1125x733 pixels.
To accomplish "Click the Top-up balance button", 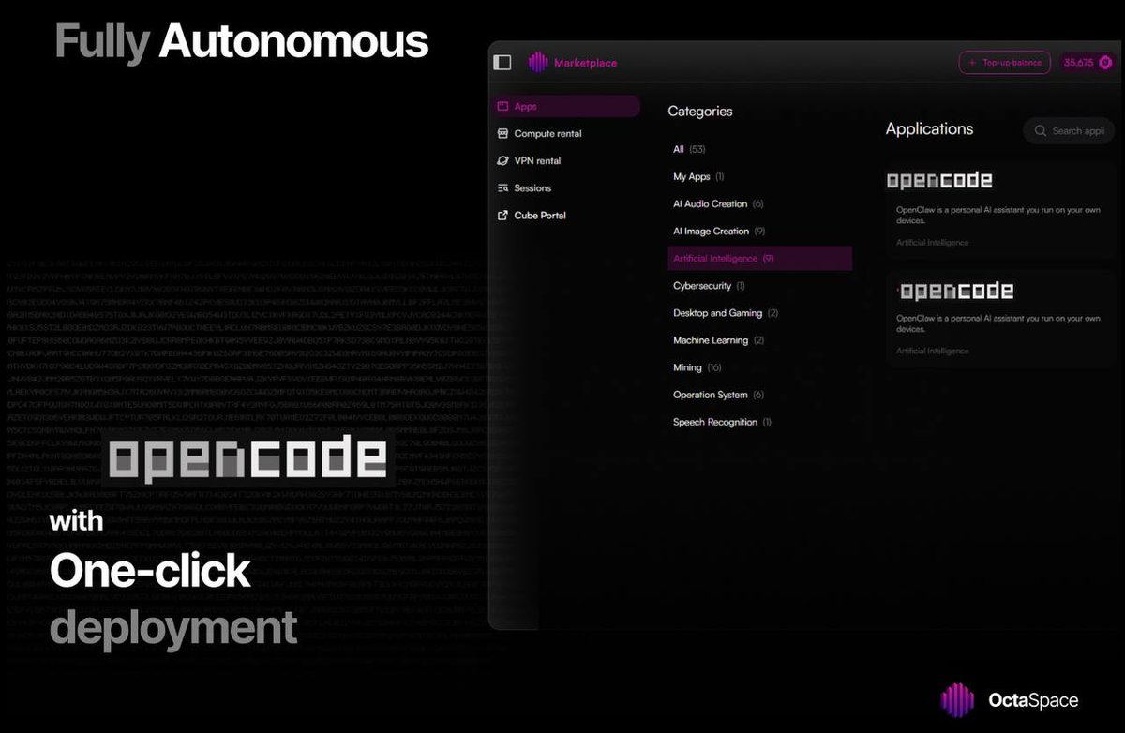I will pyautogui.click(x=1005, y=63).
